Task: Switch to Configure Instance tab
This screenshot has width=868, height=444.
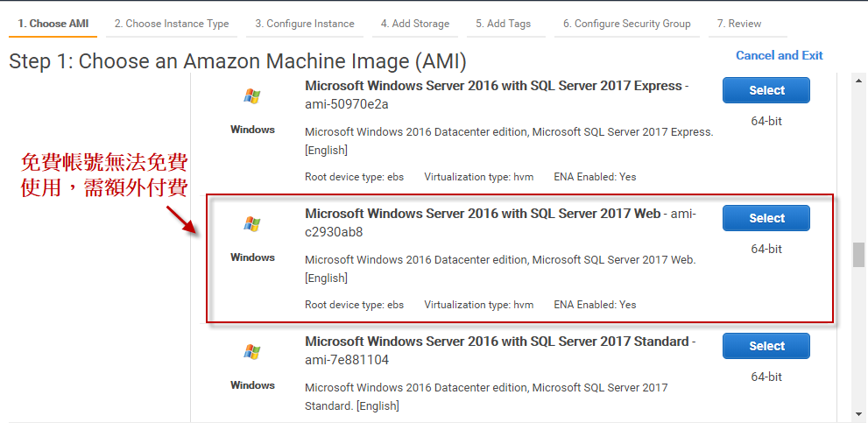Action: click(x=305, y=24)
